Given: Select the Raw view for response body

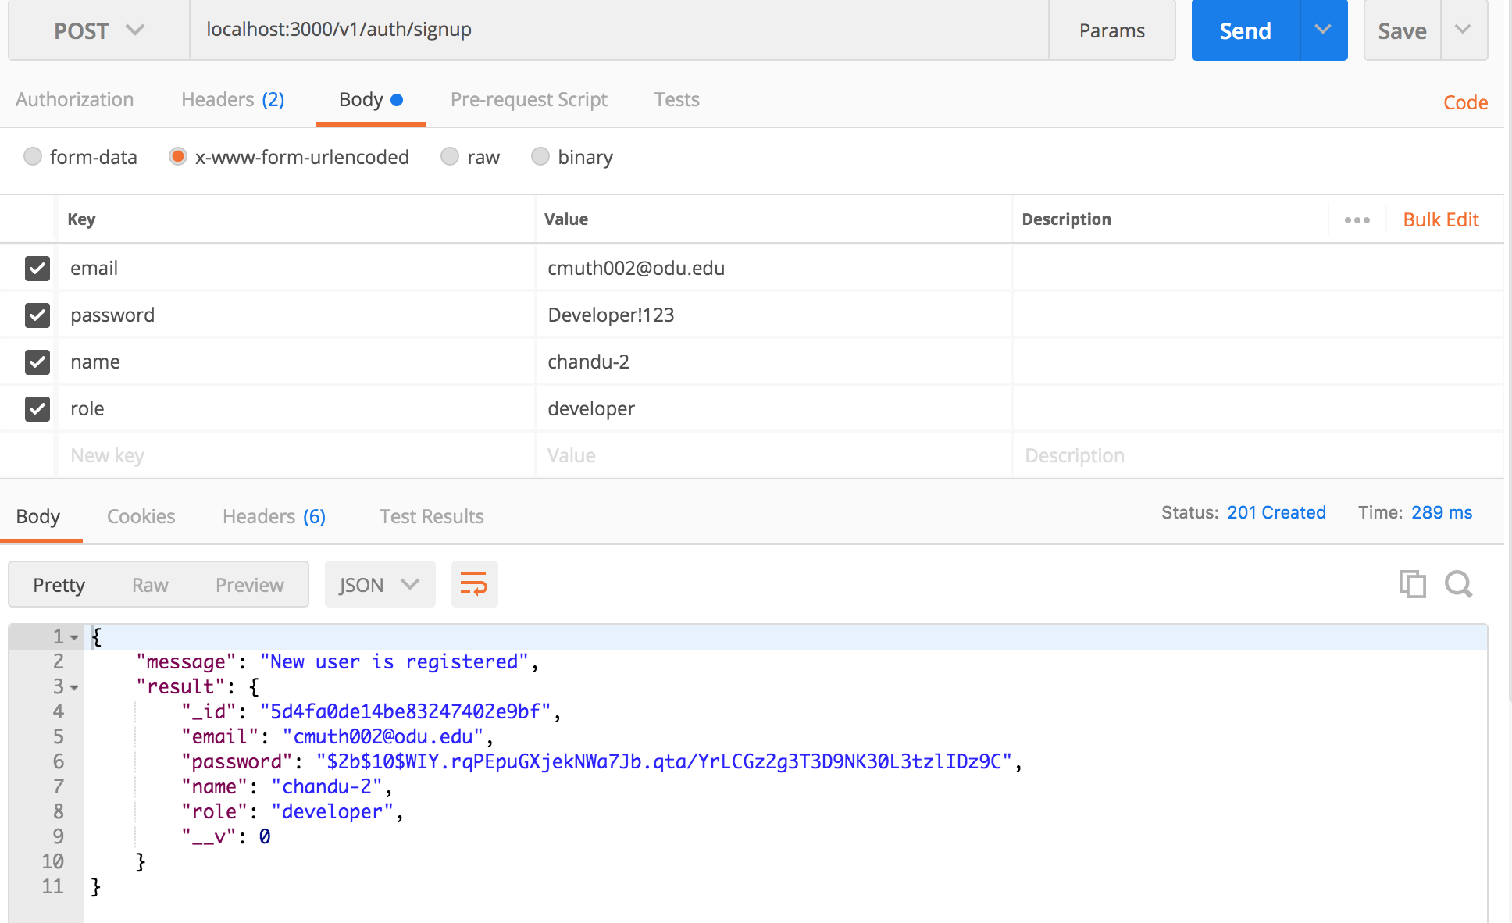Looking at the screenshot, I should pyautogui.click(x=149, y=584).
